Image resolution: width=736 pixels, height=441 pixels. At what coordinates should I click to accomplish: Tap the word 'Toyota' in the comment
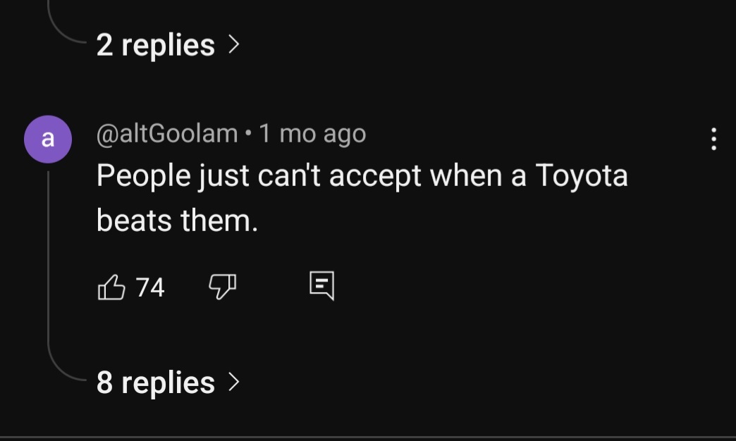[x=581, y=175]
